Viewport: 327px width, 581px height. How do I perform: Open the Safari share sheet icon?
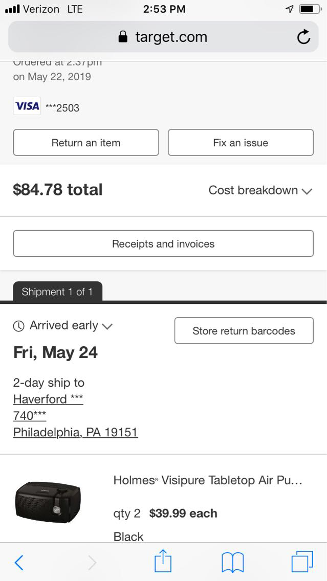(x=163, y=562)
